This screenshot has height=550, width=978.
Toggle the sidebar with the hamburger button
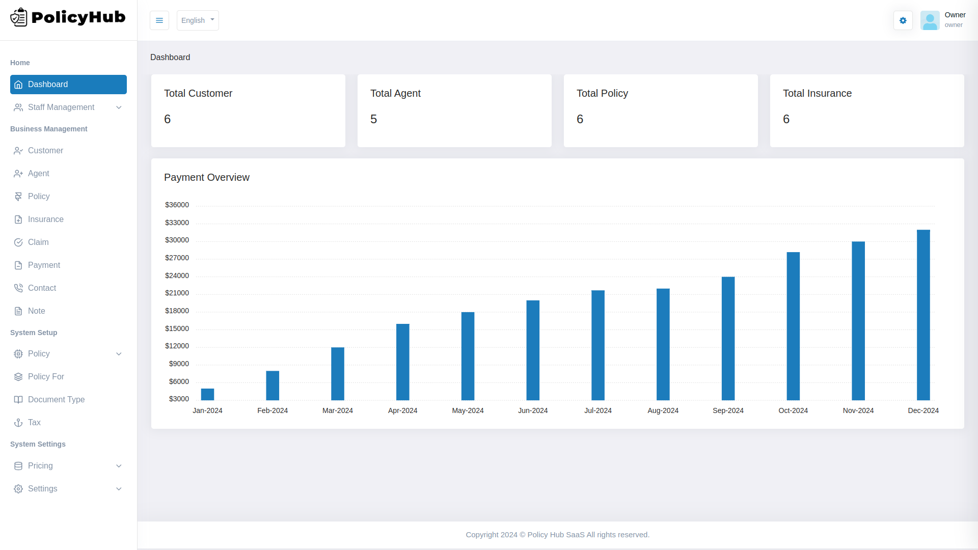pyautogui.click(x=159, y=20)
